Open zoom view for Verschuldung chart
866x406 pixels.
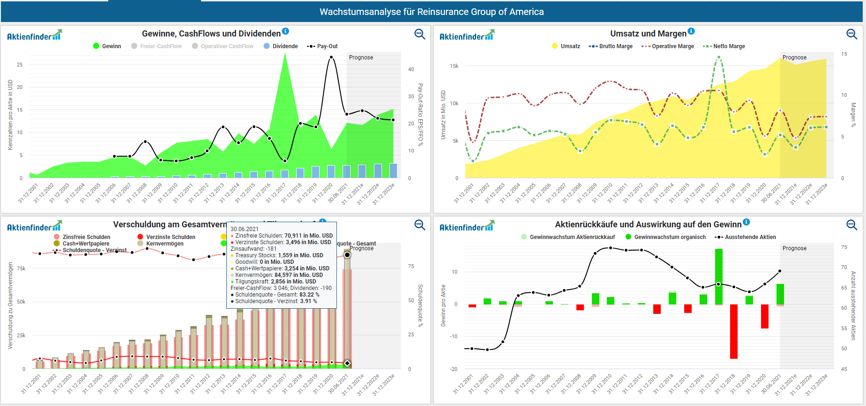point(419,225)
